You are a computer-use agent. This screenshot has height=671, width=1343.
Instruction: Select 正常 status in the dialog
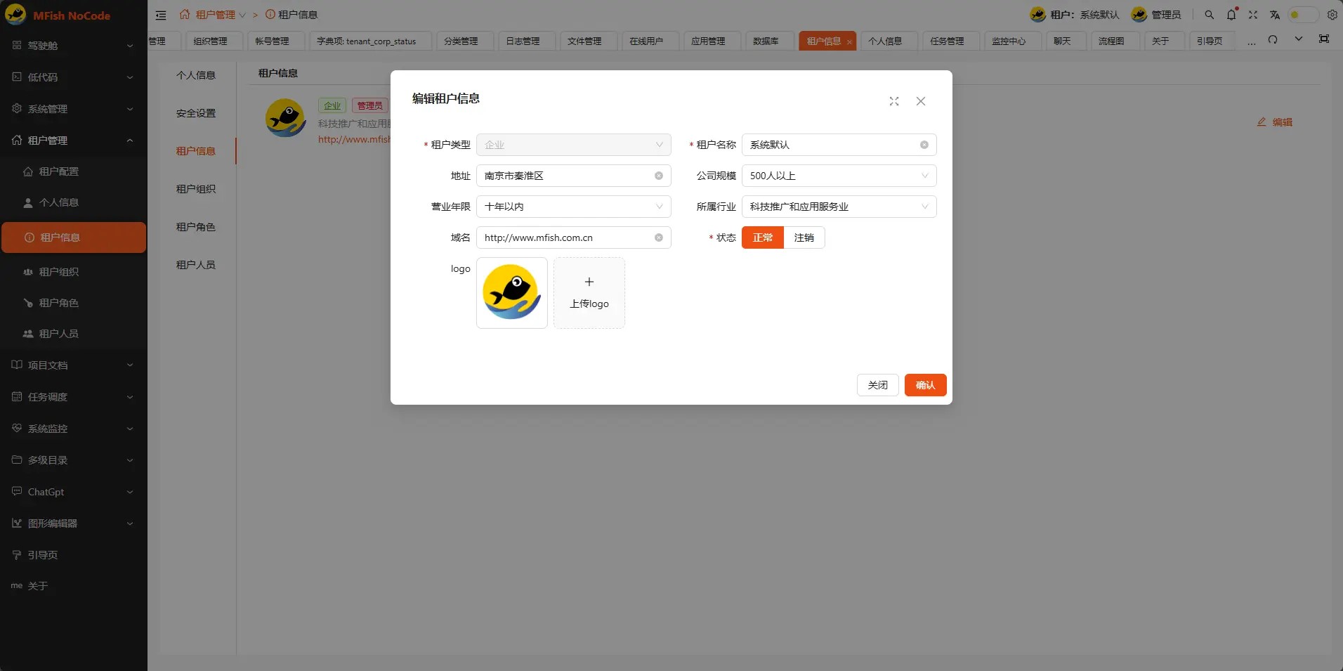pos(762,237)
